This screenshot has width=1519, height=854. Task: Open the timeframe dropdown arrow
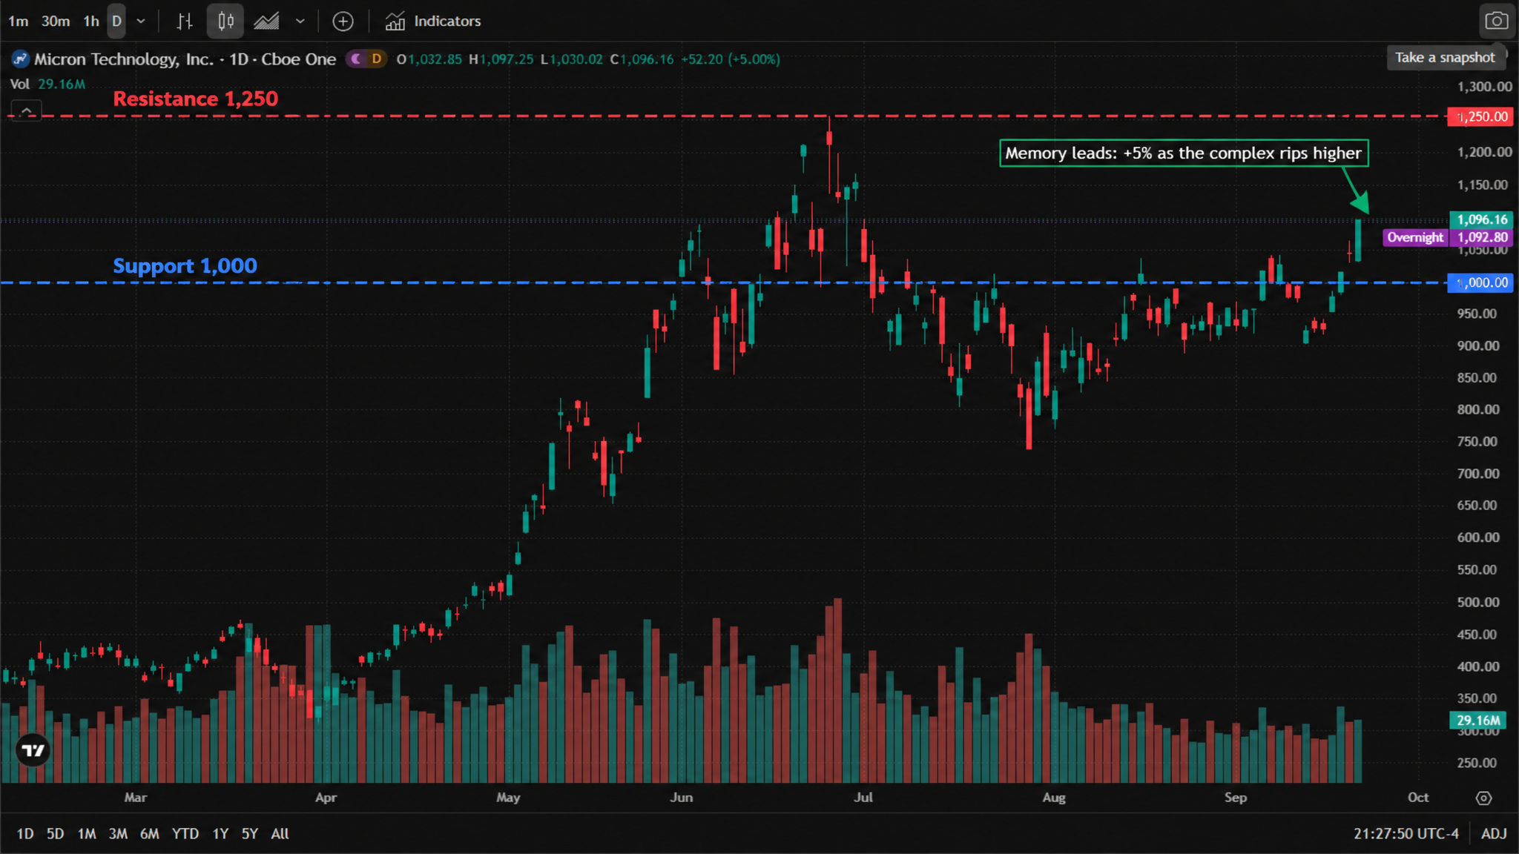pos(141,21)
